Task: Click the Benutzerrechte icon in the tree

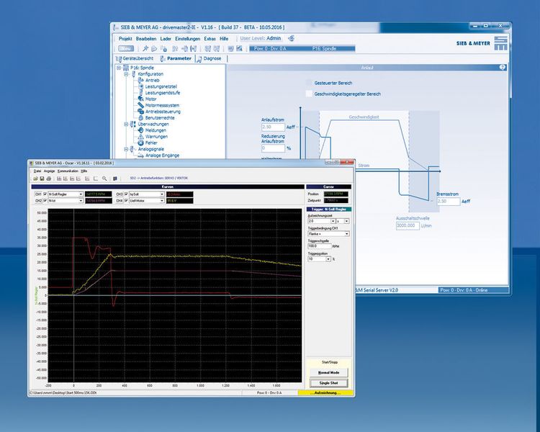Action: (x=140, y=118)
